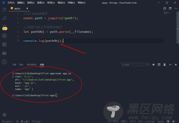Click "base: 'app.js'" in terminal output
This screenshot has height=123, width=179.
tap(25, 83)
